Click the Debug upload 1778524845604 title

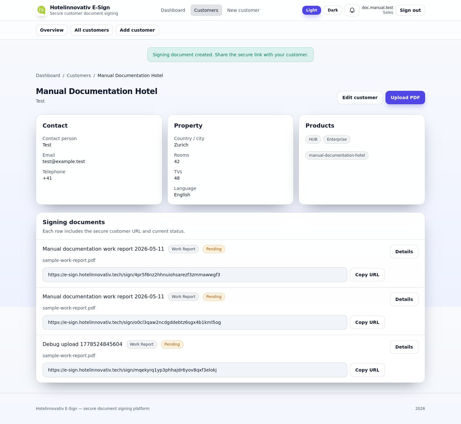tap(83, 344)
